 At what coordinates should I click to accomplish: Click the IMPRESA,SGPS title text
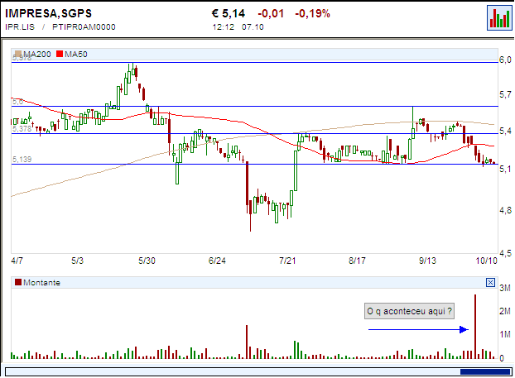click(x=48, y=13)
